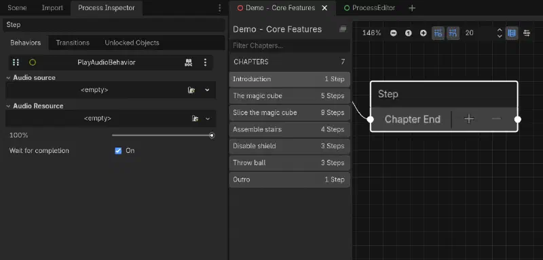Viewport: 543px width, 260px height.
Task: Adjust the volume slider handle
Action: (x=212, y=135)
